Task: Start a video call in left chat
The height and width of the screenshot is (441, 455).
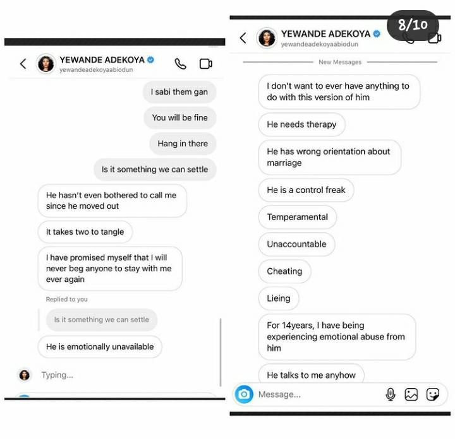Action: tap(206, 64)
